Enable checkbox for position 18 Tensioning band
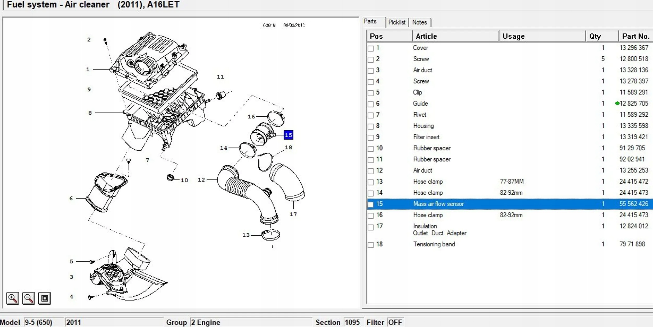Viewport: 653px width, 327px height. click(x=370, y=245)
